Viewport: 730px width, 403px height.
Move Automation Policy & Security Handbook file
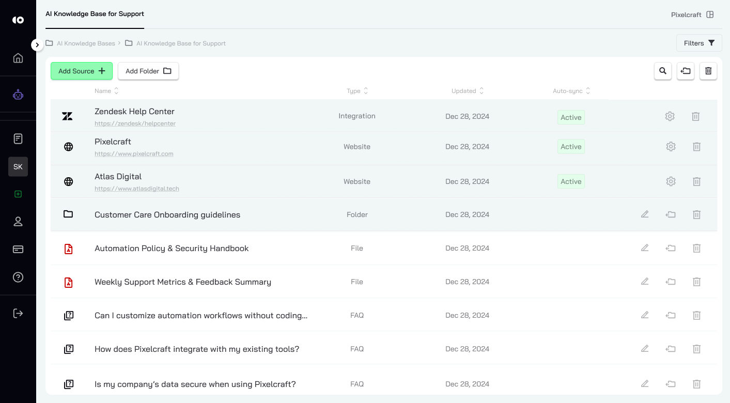pos(671,249)
